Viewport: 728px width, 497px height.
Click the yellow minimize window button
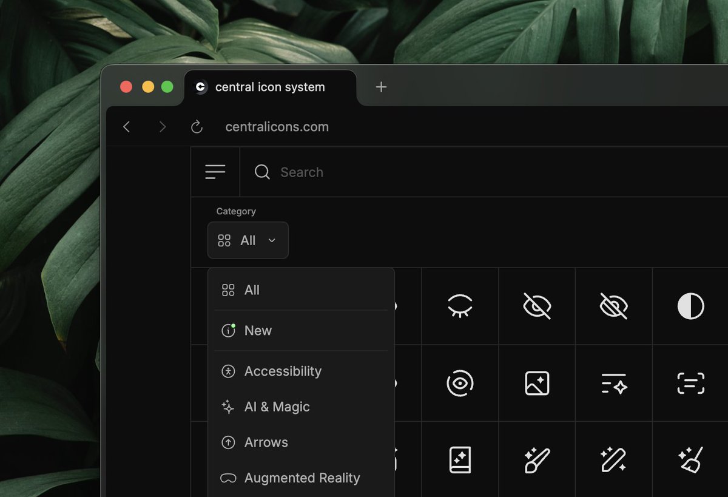point(148,87)
